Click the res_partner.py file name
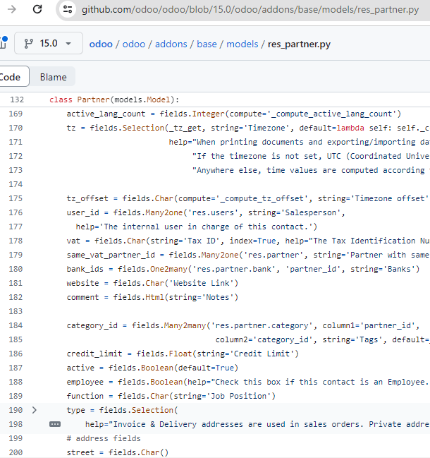Screen dimensions: 430x458 coord(299,44)
